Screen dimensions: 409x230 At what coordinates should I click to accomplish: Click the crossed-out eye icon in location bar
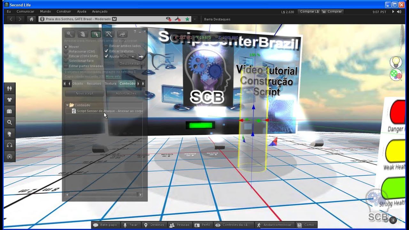point(169,19)
